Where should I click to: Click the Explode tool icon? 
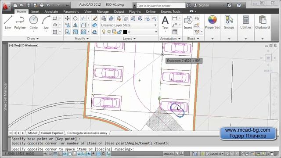[95, 25]
